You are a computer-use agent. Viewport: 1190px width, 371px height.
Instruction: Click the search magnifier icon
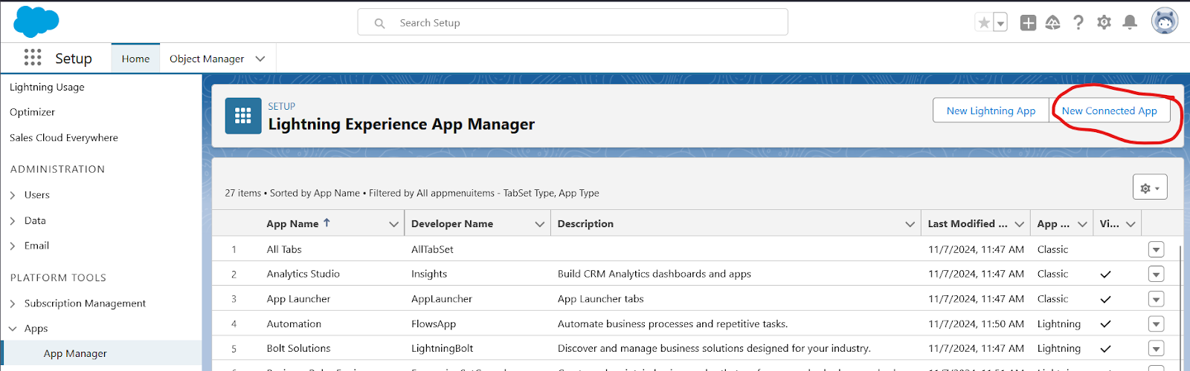379,23
